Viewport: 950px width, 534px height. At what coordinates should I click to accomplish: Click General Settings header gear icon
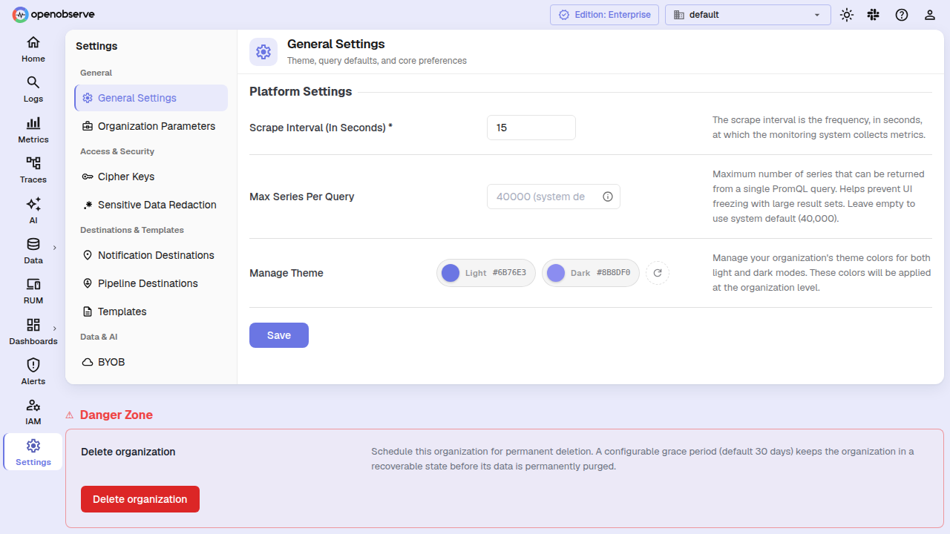click(263, 52)
